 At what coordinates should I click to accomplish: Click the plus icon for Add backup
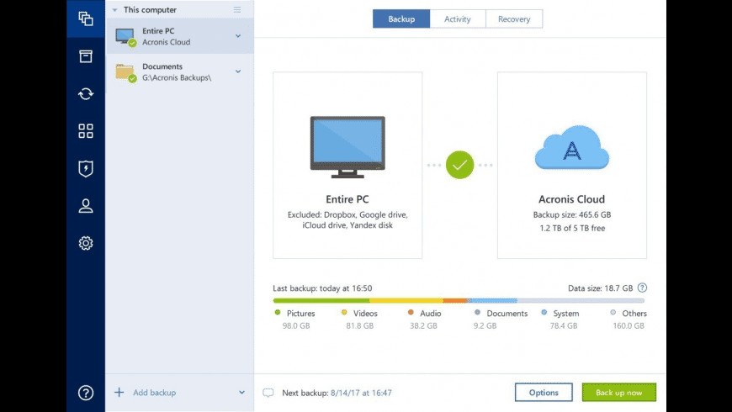119,393
